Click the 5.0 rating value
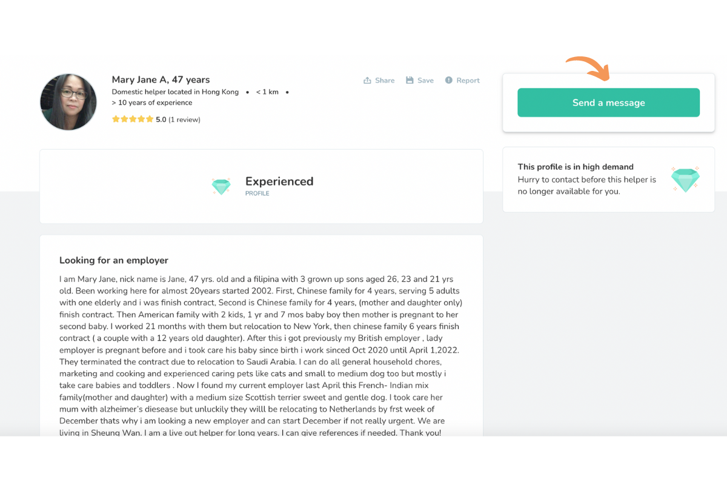 point(161,119)
